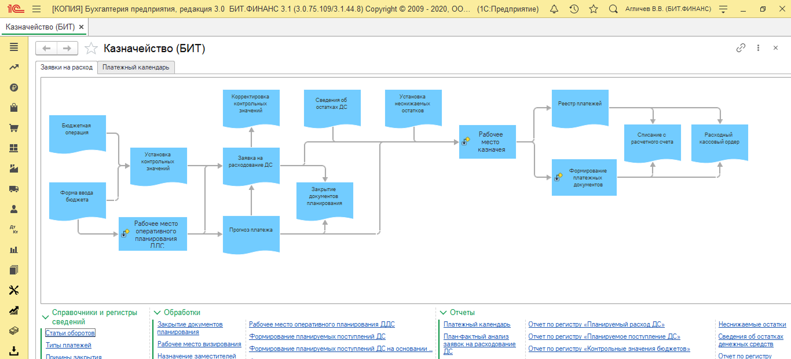Copy link using the chain icon
Viewport: 791px width, 359px height.
point(741,48)
